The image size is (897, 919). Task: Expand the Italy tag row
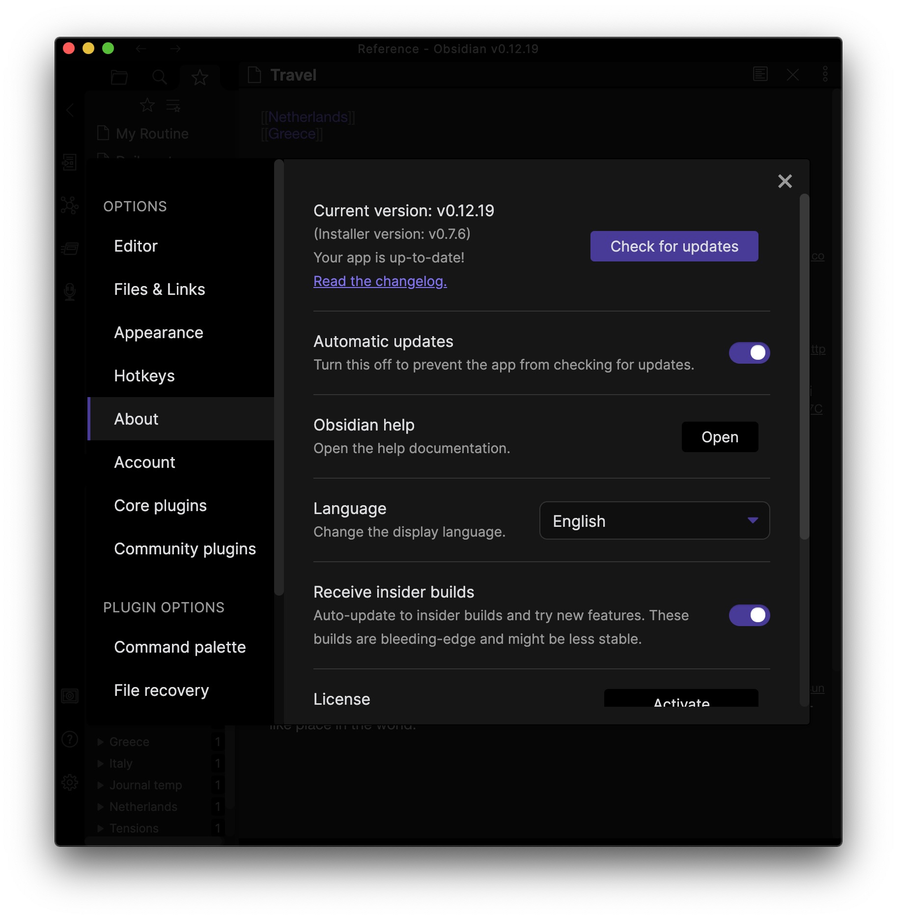coord(101,763)
